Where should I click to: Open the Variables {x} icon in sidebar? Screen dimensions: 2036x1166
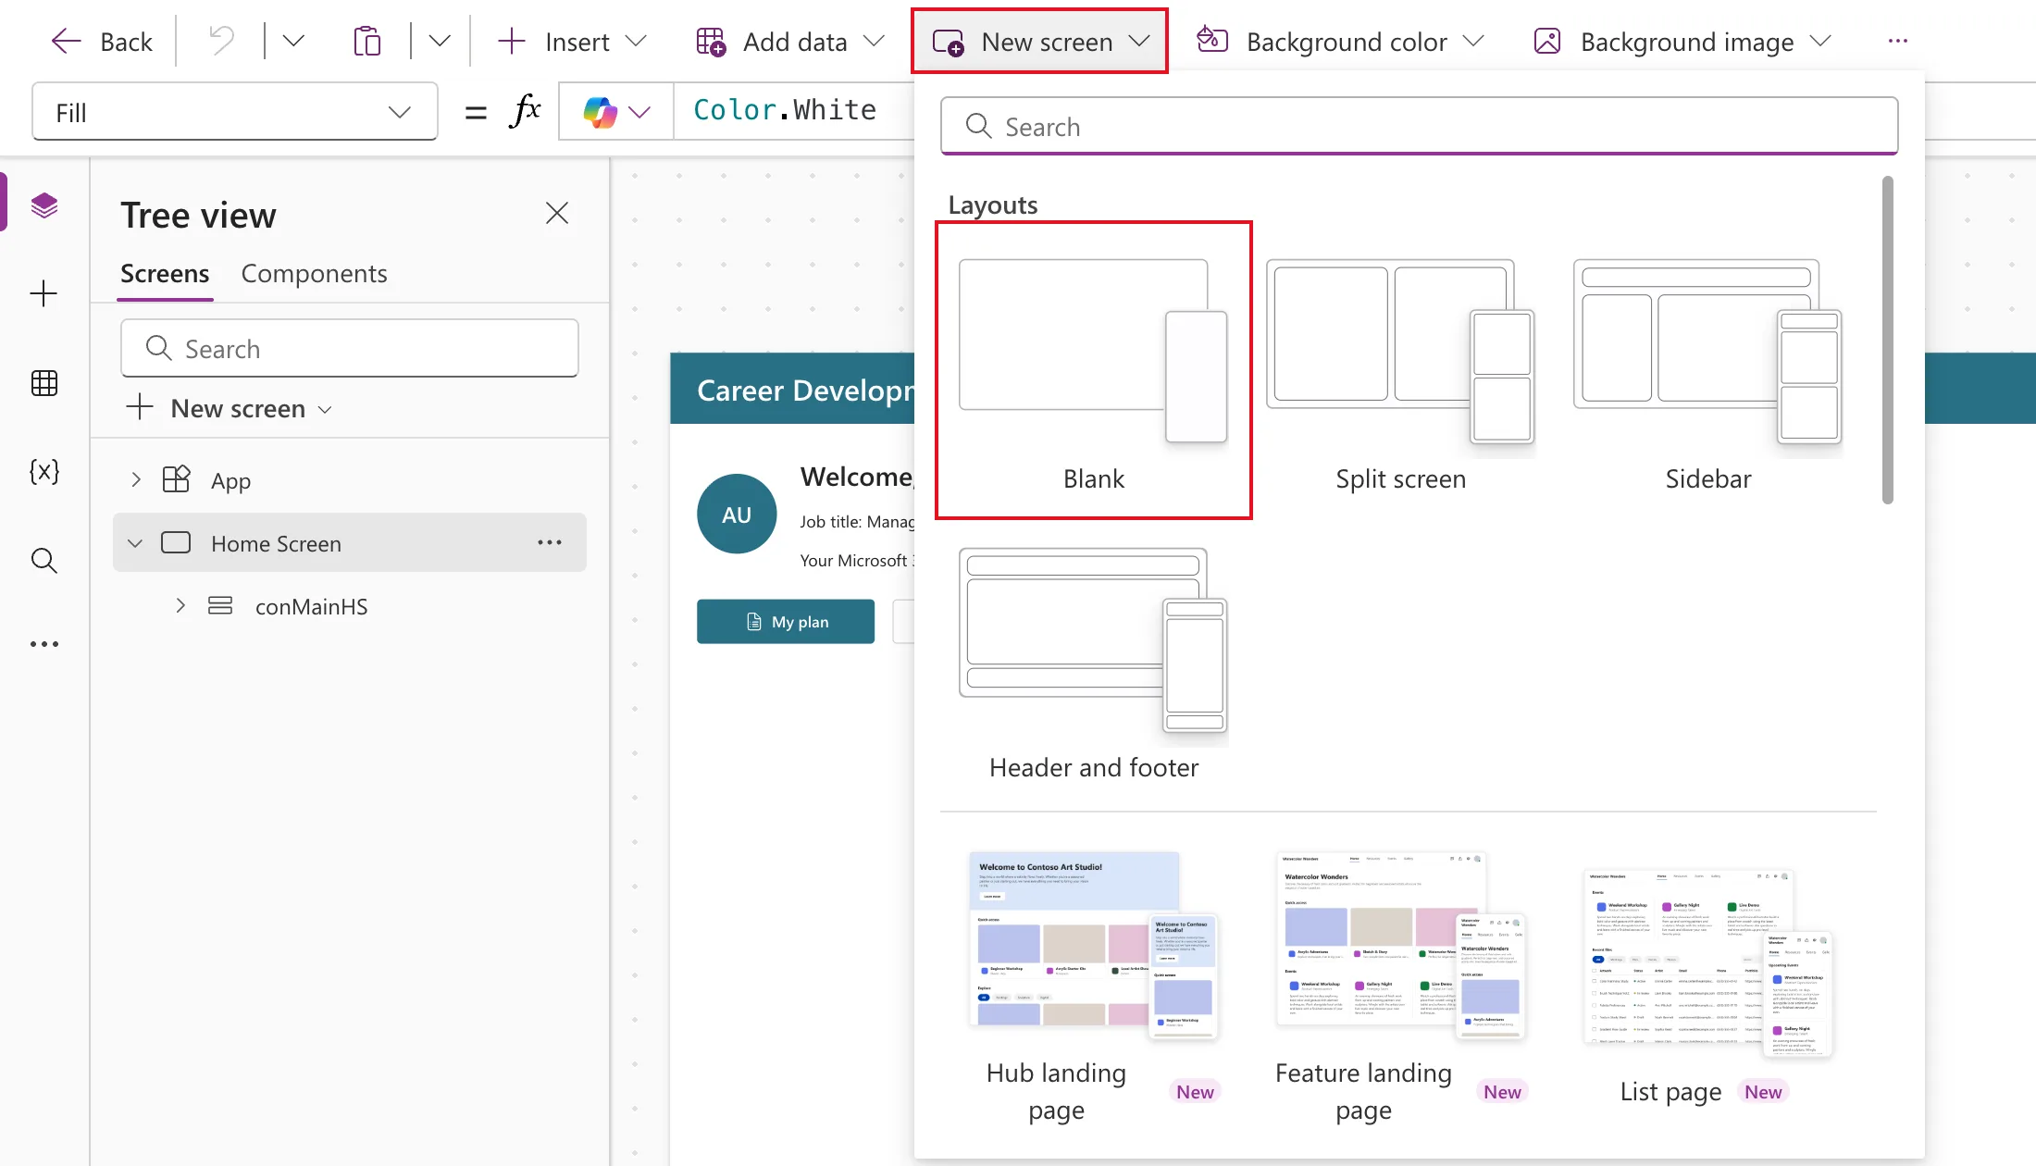tap(44, 472)
